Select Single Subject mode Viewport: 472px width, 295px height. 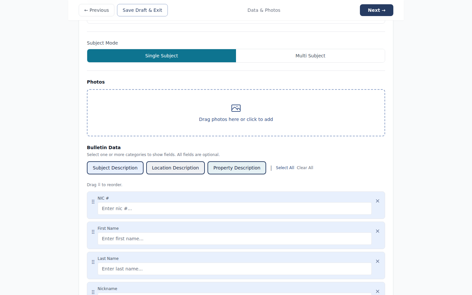[x=162, y=56]
